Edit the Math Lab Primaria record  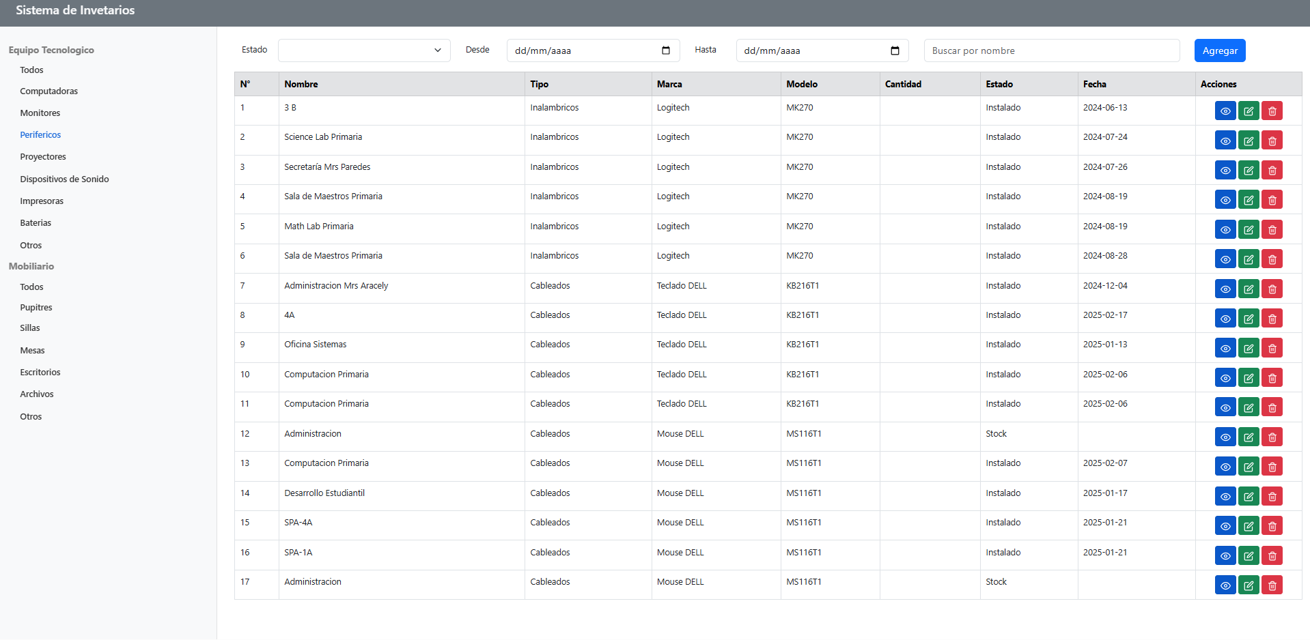1248,230
